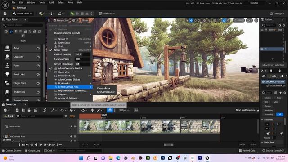Click the Trigger Box actor icon
The image size is (288, 162).
coord(7,92)
